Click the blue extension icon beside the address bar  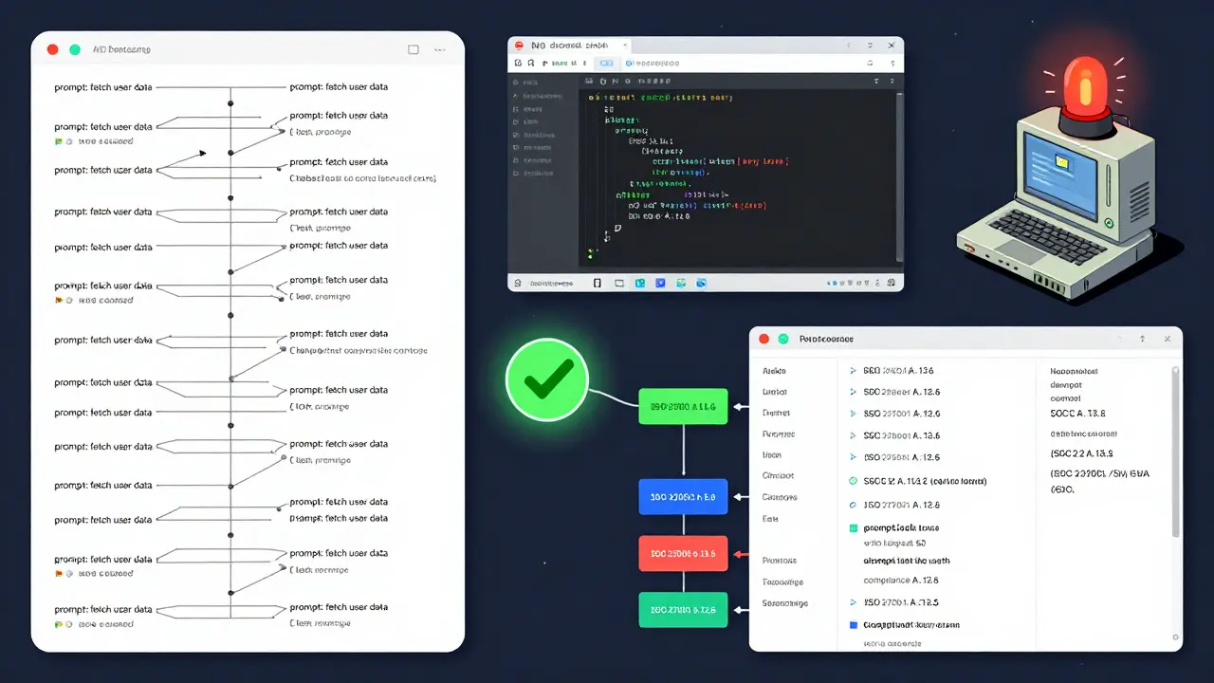pos(607,63)
